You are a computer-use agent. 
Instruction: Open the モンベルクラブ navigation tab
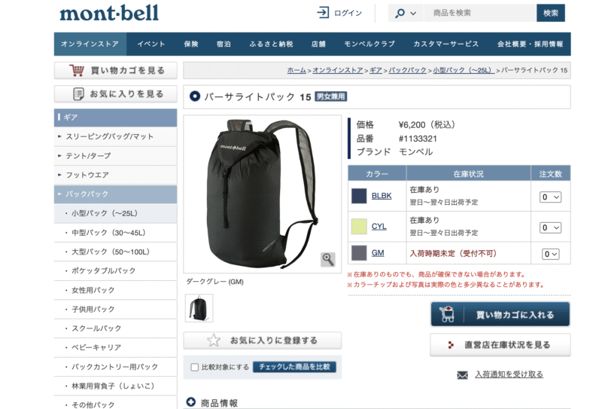pos(369,44)
